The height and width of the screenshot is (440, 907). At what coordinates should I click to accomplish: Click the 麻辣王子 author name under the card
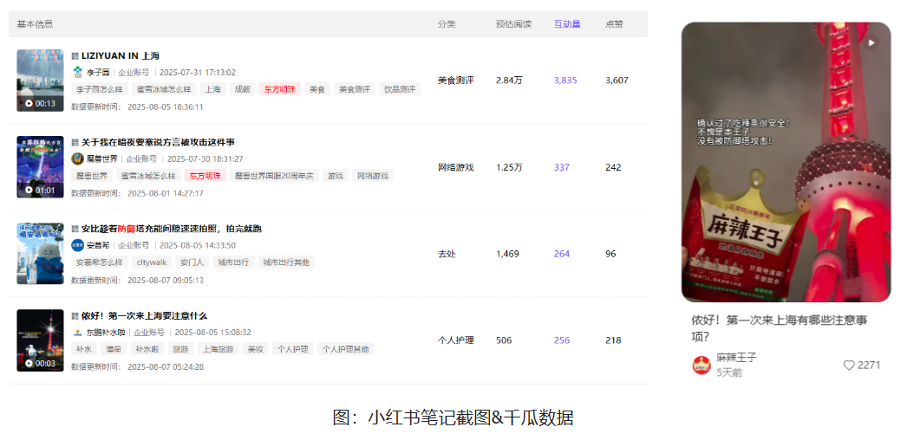click(x=736, y=358)
